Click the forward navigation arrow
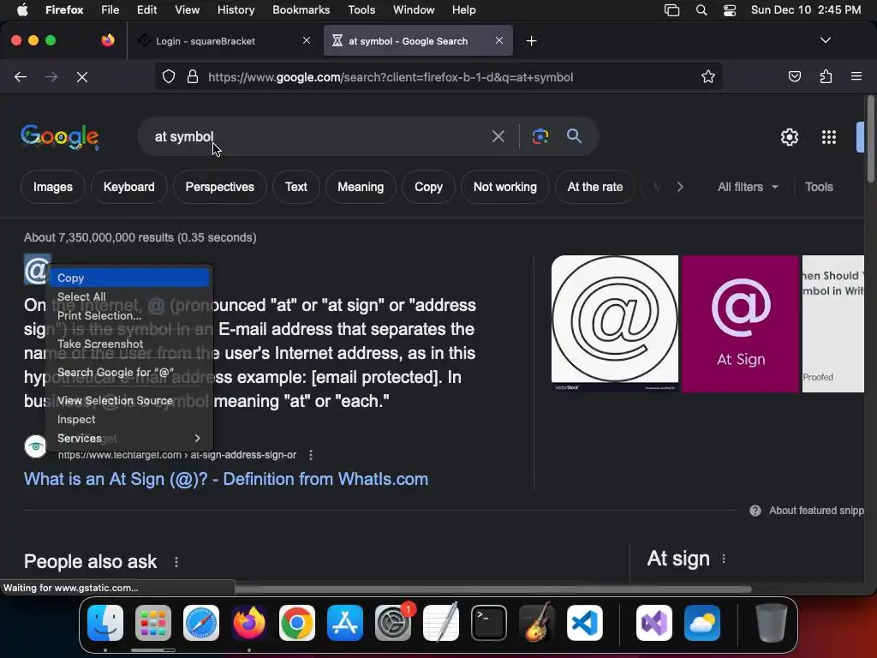The image size is (877, 658). point(51,76)
